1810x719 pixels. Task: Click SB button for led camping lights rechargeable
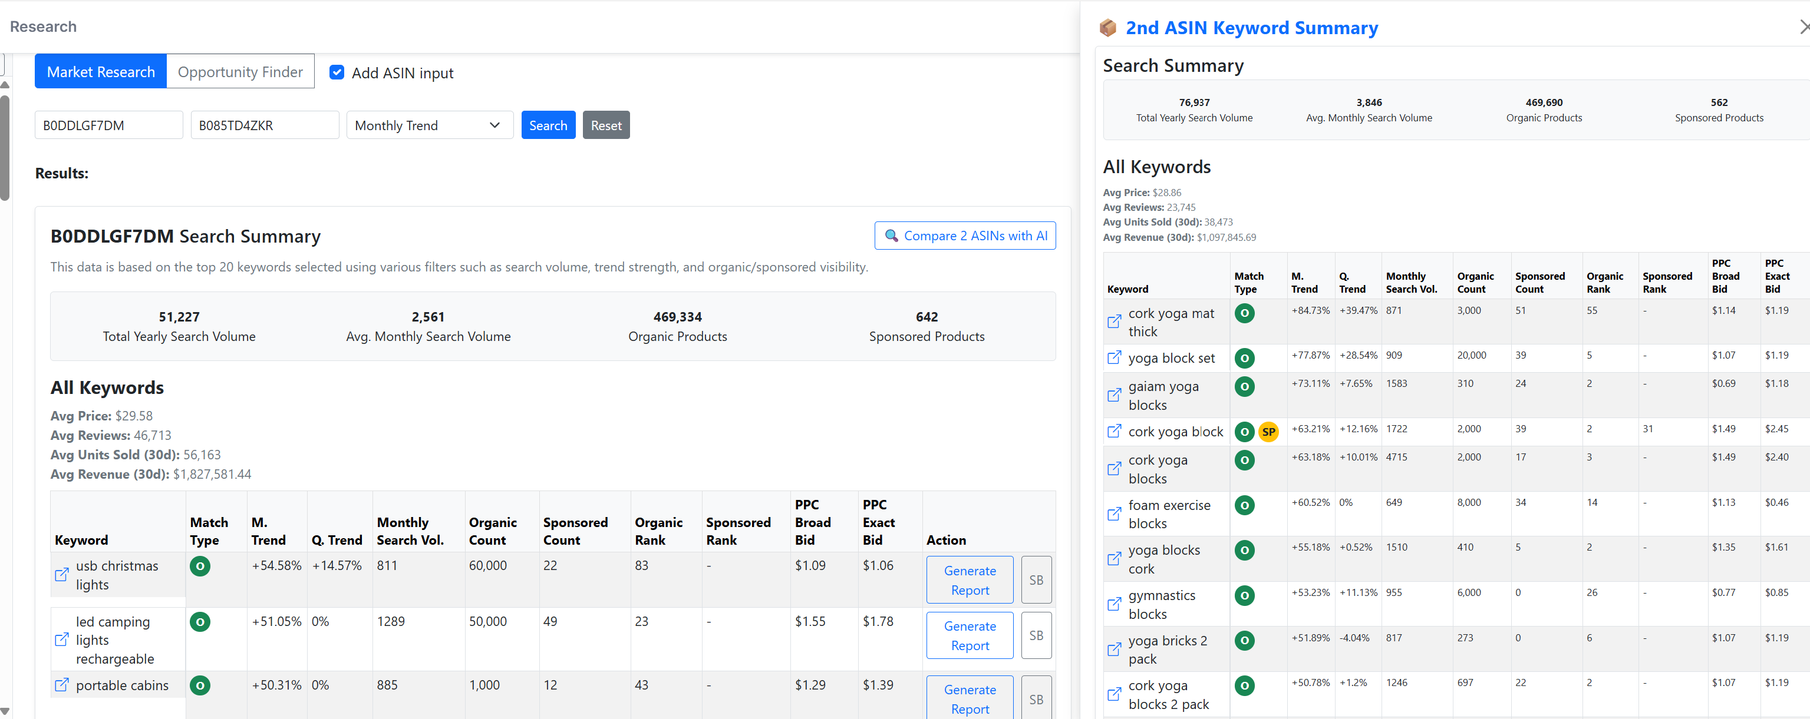tap(1036, 635)
